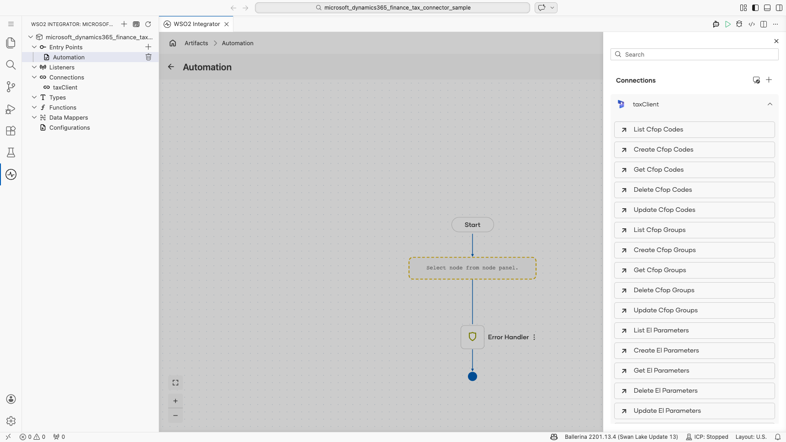Choose the Get El Parameters action

694,371
